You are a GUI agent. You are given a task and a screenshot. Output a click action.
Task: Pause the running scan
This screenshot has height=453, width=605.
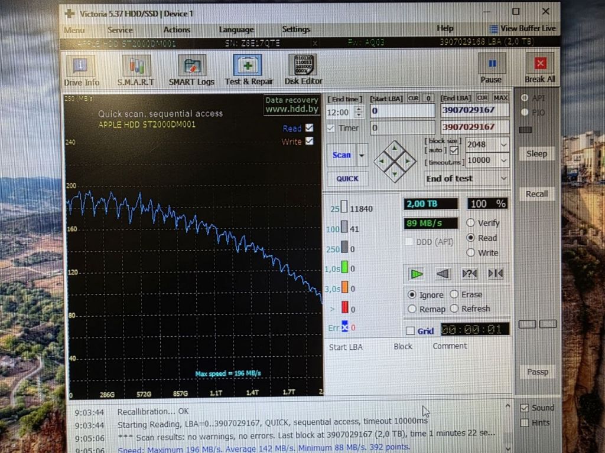click(x=491, y=69)
